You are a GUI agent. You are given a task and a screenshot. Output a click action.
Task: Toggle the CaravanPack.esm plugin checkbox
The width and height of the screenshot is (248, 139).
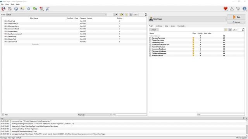(x=150, y=38)
